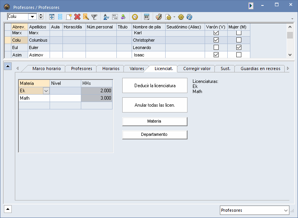
Task: Switch to the Valores tab
Action: 137,69
